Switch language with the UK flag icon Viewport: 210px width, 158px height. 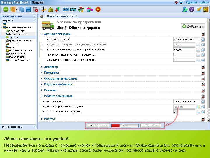tap(176, 2)
